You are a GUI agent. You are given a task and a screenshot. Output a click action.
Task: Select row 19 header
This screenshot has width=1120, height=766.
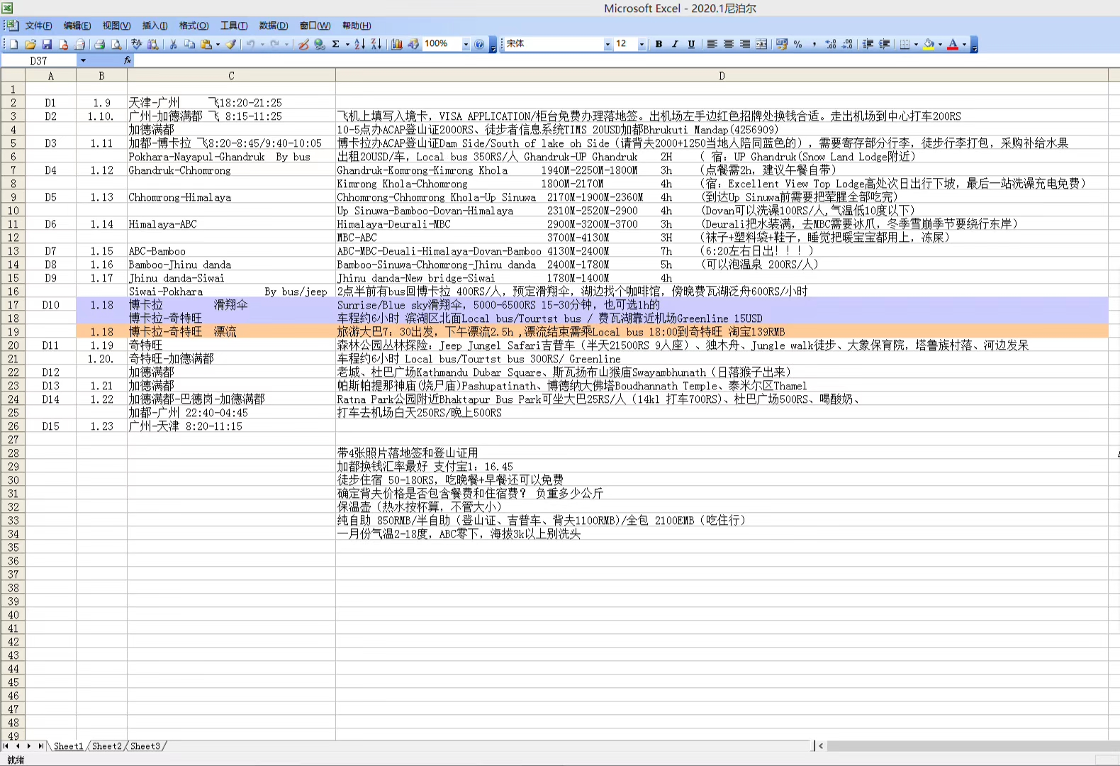coord(13,332)
